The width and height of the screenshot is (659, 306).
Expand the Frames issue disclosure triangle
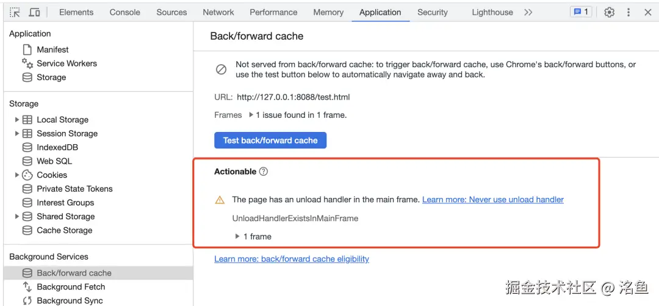pos(251,115)
